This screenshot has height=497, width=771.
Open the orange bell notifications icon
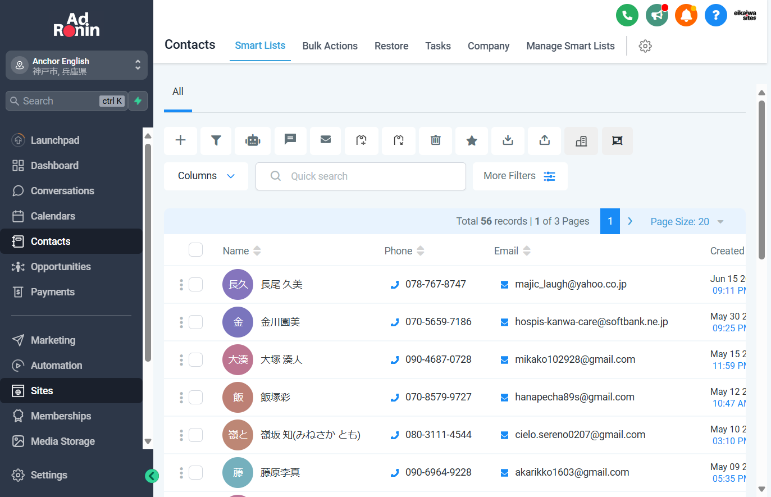tap(686, 15)
